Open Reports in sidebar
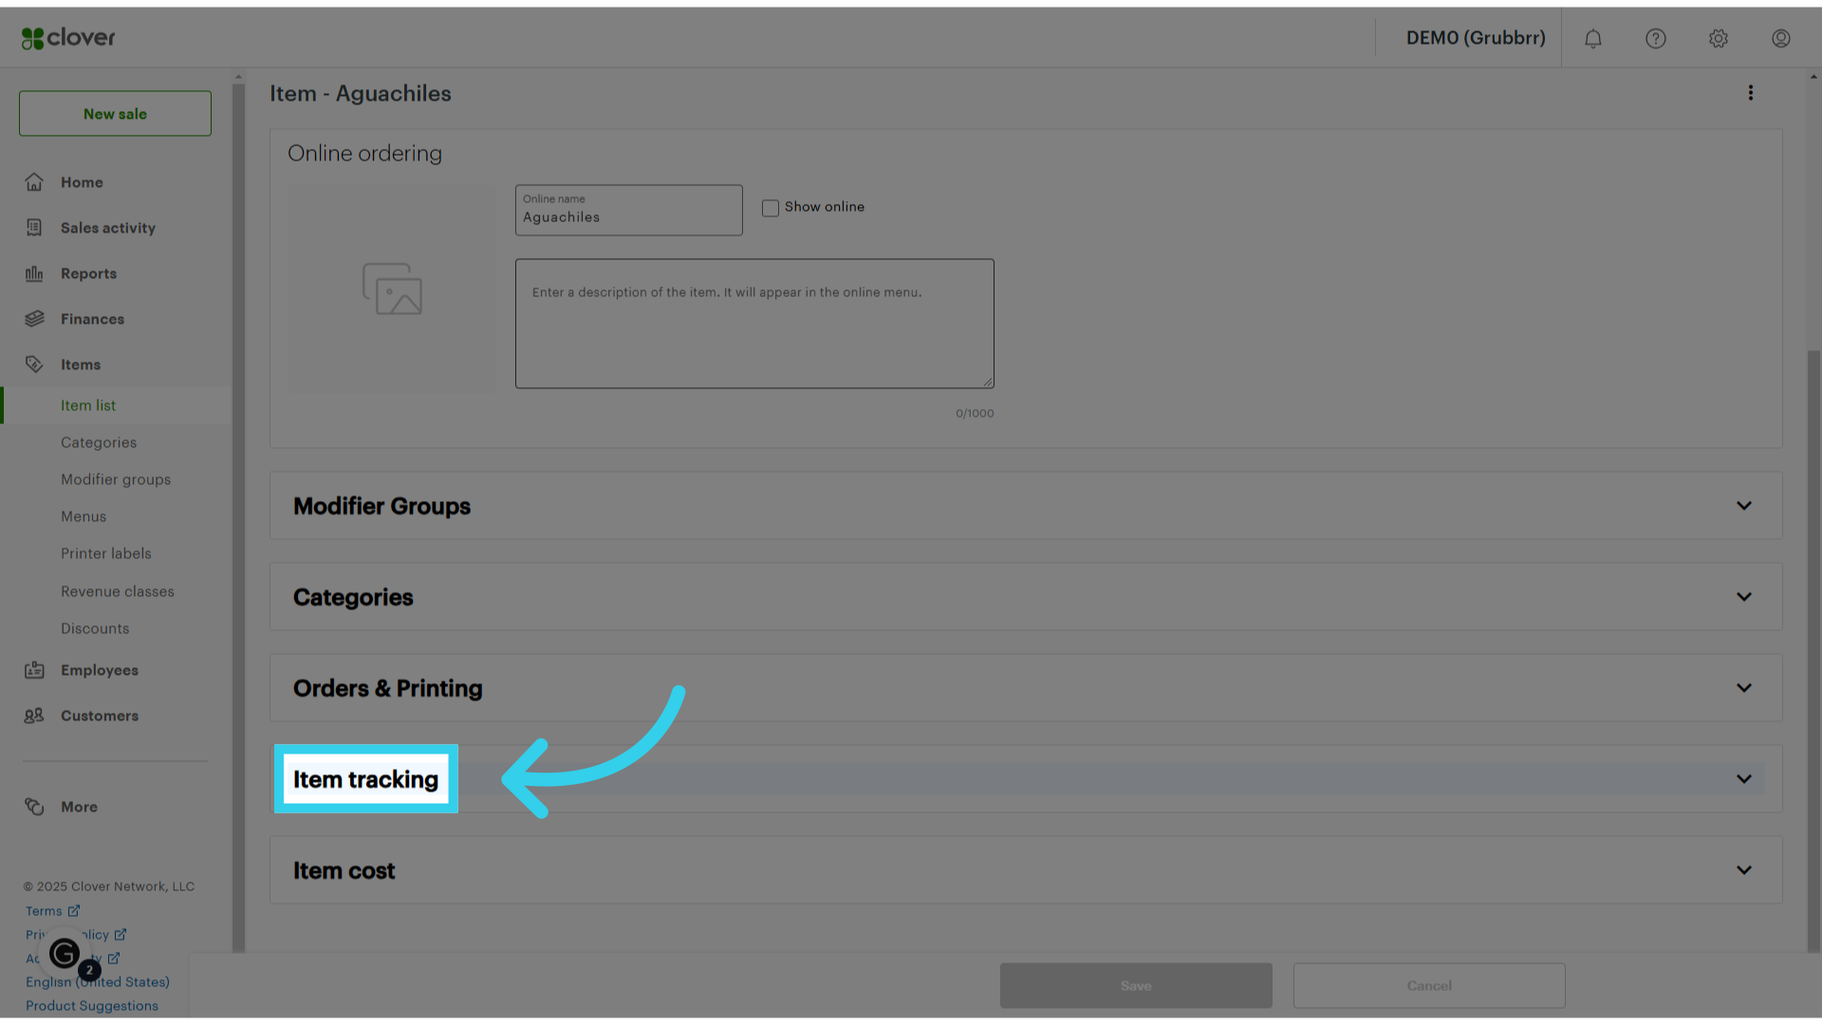The image size is (1822, 1025). click(x=88, y=273)
